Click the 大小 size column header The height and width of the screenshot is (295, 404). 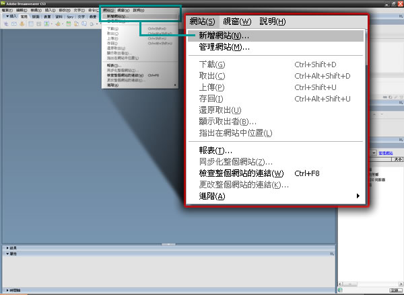coord(398,159)
